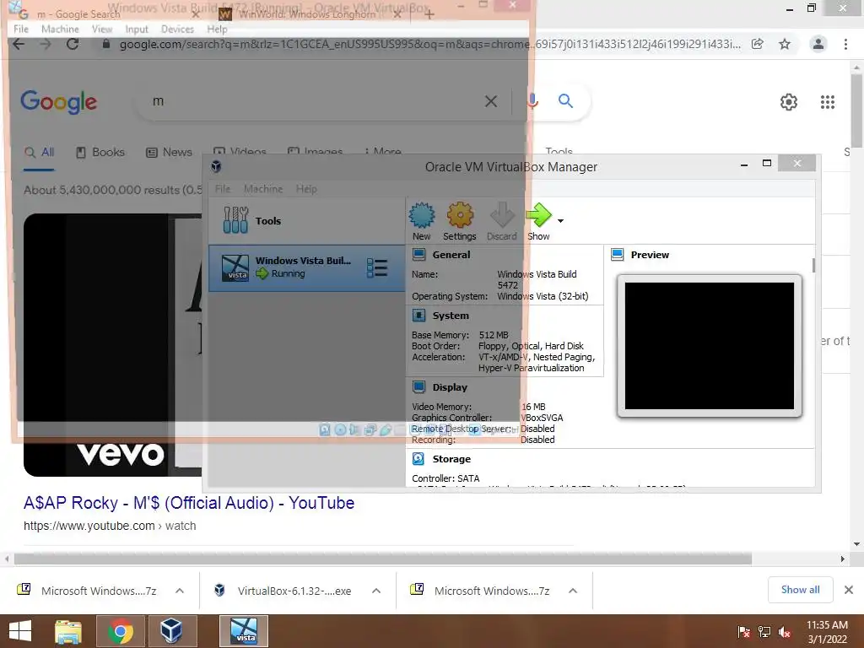864x648 pixels.
Task: Select Tools entry in VirtualBox Manager
Action: pyautogui.click(x=306, y=220)
